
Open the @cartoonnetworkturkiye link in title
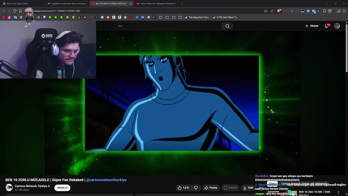click(106, 180)
